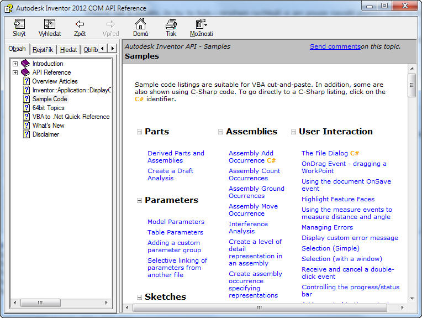Expand the API Reference tree node
The width and height of the screenshot is (422, 318).
[x=15, y=72]
